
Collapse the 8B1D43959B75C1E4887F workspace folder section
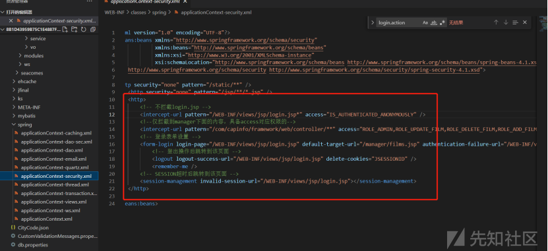(x=3, y=30)
